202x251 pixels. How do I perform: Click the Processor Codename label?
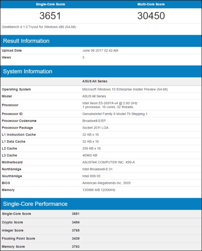19,121
